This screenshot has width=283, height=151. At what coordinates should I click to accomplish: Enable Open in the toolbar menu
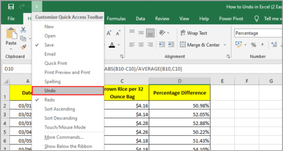pos(68,36)
